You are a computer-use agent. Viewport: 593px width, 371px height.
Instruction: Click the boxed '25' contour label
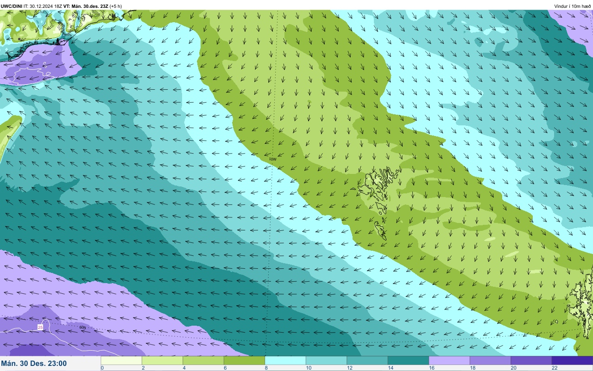pyautogui.click(x=40, y=327)
